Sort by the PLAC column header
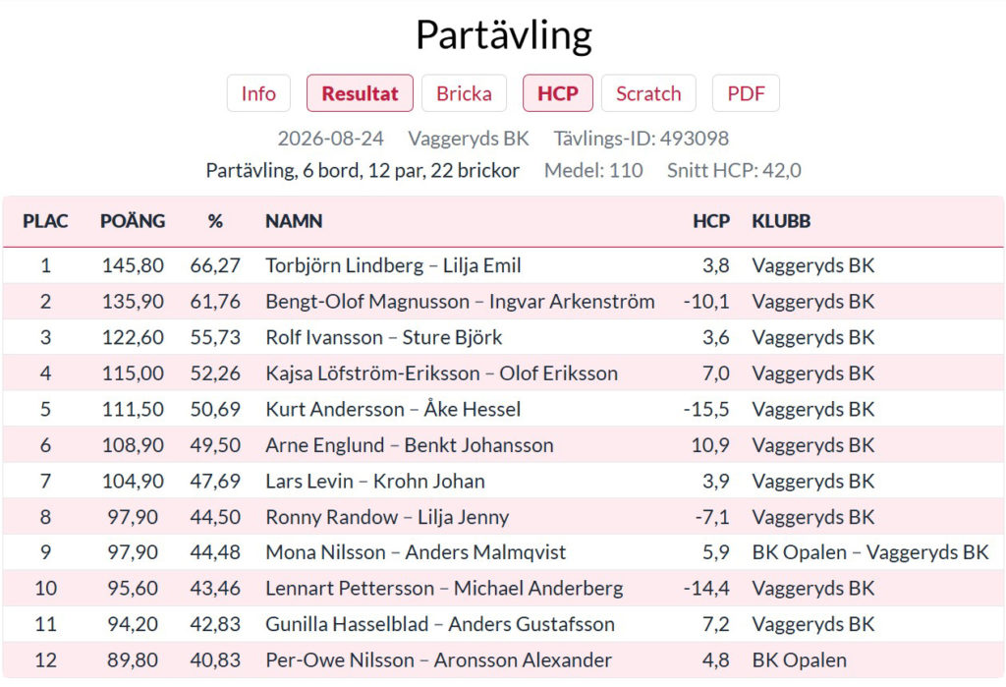The height and width of the screenshot is (687, 1006). click(x=45, y=221)
